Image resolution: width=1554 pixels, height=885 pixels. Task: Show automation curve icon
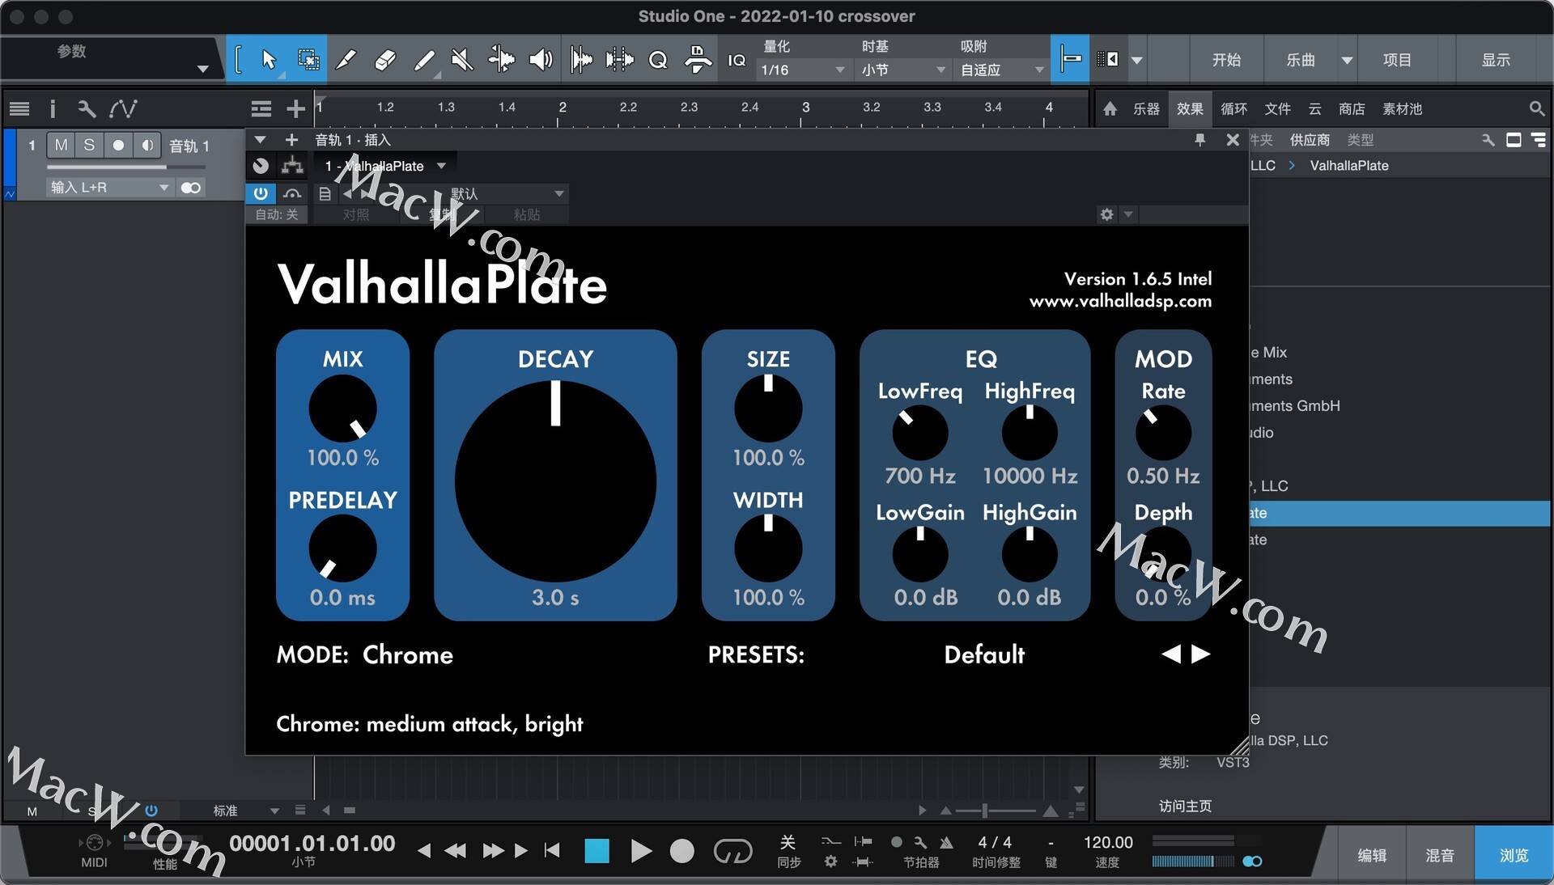(124, 108)
